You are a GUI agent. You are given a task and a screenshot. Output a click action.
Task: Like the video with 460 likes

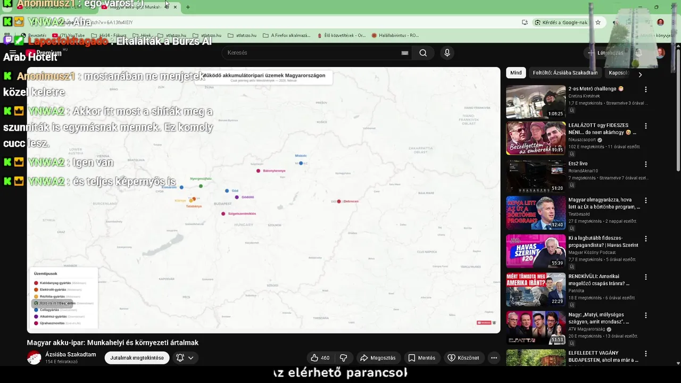click(321, 358)
